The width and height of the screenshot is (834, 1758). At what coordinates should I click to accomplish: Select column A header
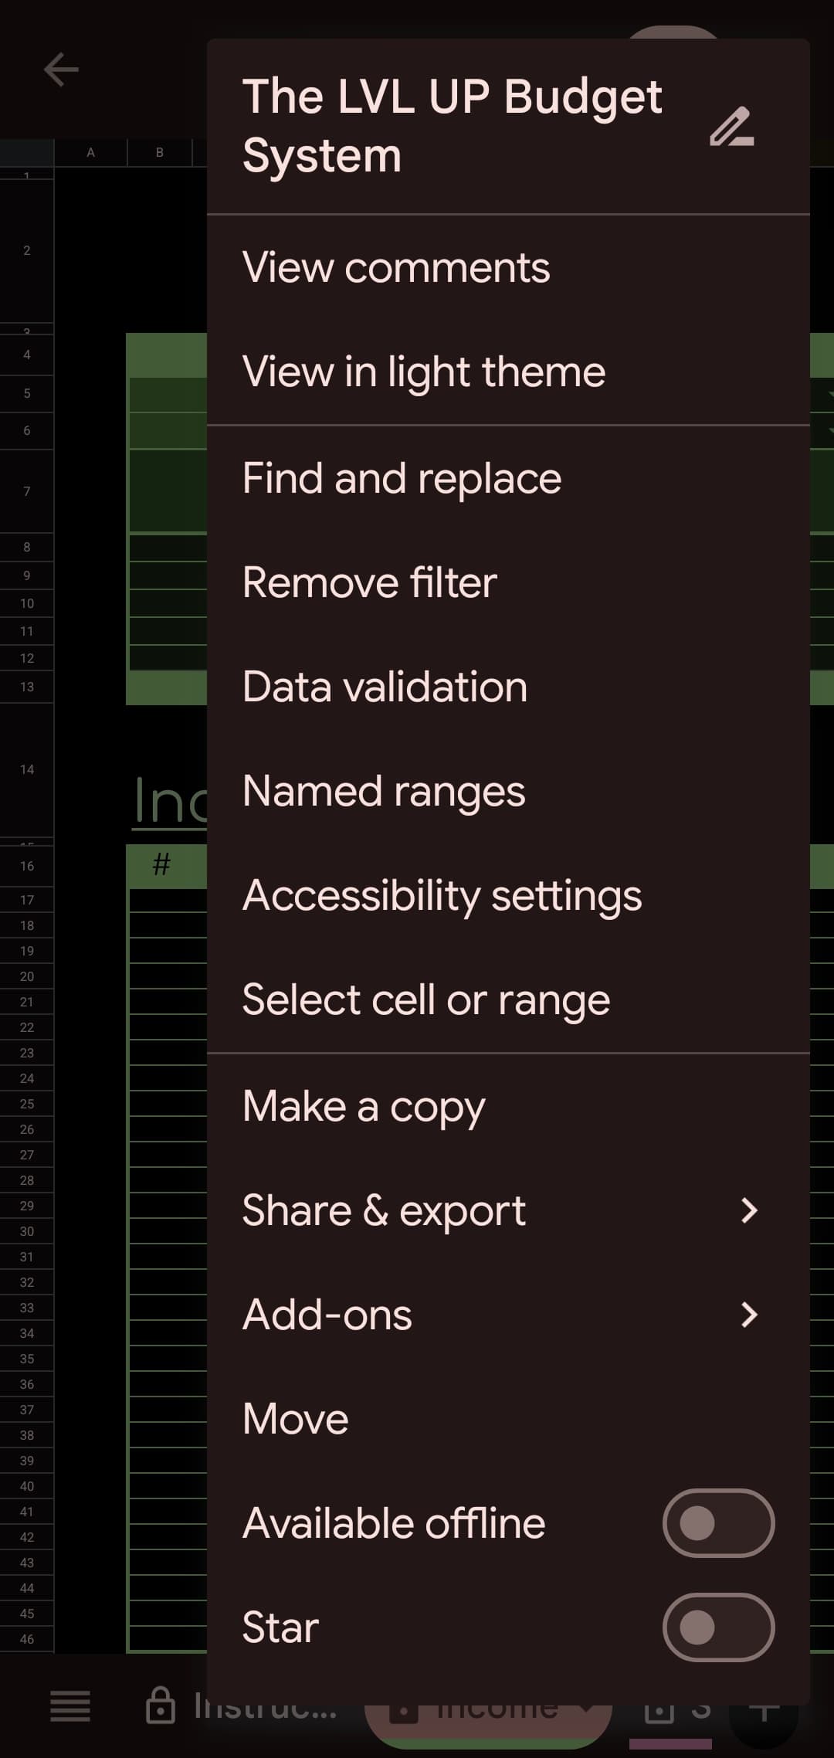coord(90,152)
